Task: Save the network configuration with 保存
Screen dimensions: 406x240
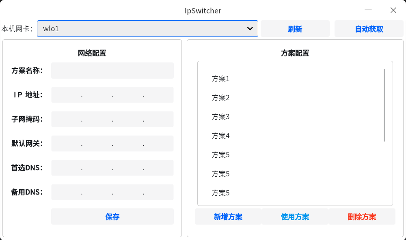Action: 112,216
